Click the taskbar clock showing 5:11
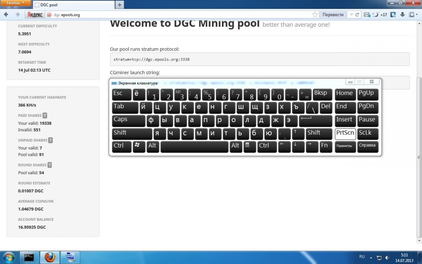422x264 pixels. click(404, 258)
